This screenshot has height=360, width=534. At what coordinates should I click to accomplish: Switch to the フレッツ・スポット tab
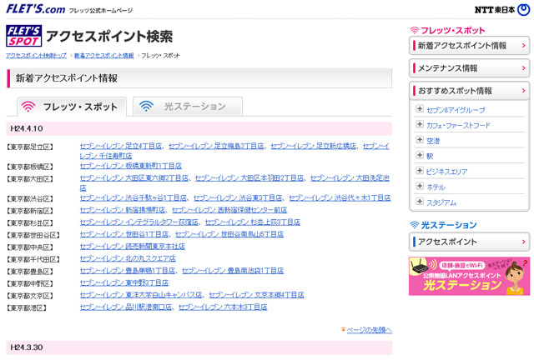pos(72,107)
